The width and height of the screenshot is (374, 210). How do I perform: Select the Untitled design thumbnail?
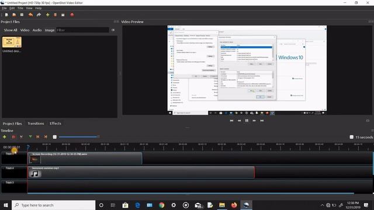pos(12,42)
